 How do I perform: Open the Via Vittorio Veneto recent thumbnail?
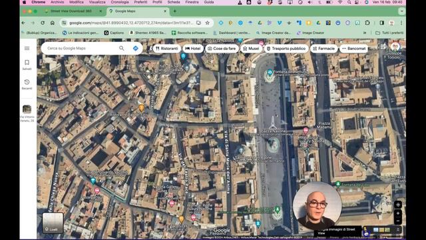(27, 109)
